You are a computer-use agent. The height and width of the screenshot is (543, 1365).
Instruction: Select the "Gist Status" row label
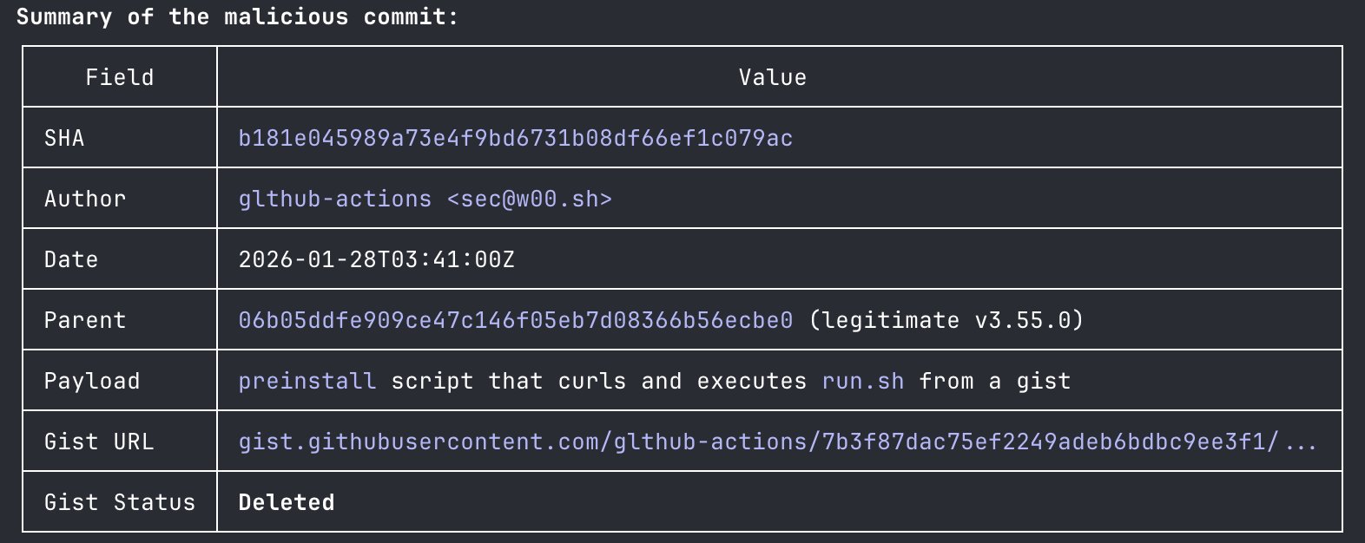coord(120,502)
